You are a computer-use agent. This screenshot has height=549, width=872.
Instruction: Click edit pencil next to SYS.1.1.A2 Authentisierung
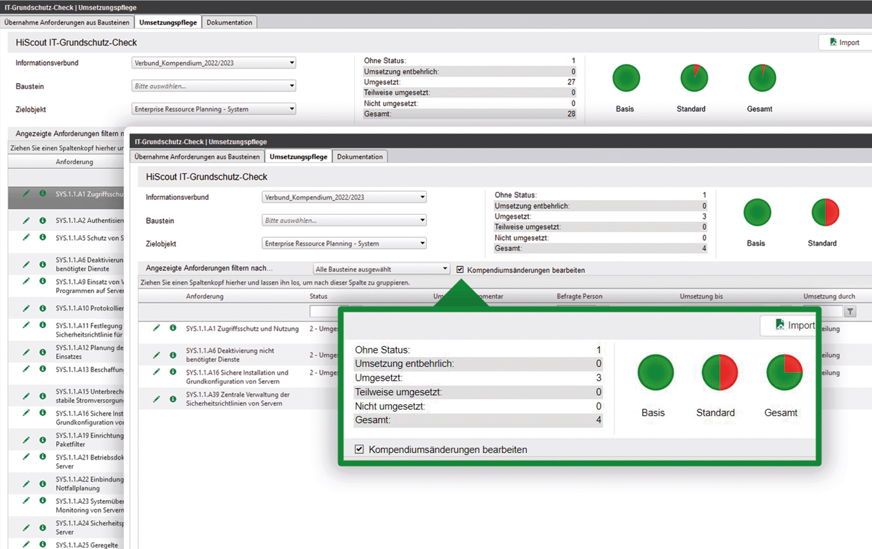click(26, 221)
